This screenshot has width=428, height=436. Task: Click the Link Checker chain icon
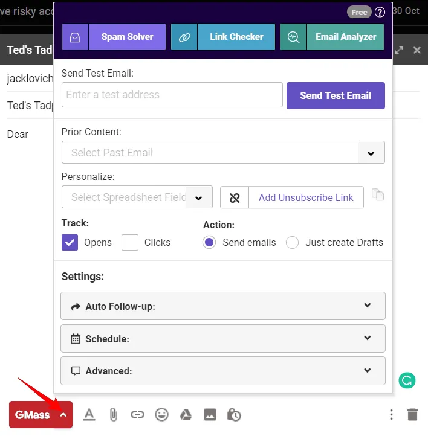pos(184,37)
